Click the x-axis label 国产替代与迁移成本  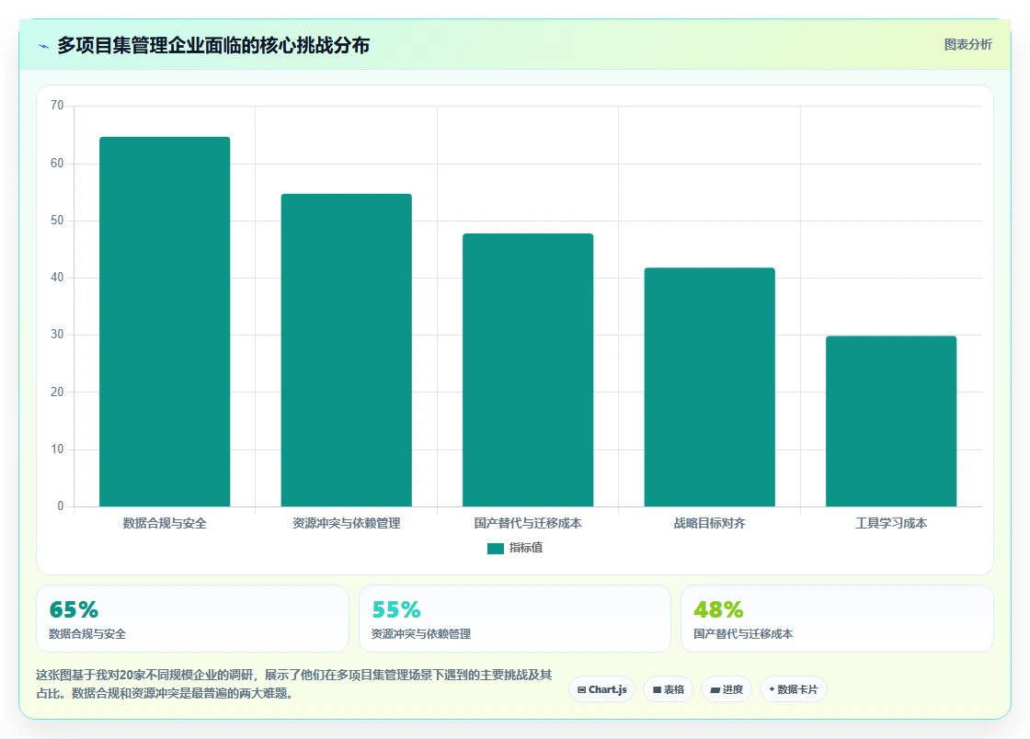pos(528,523)
